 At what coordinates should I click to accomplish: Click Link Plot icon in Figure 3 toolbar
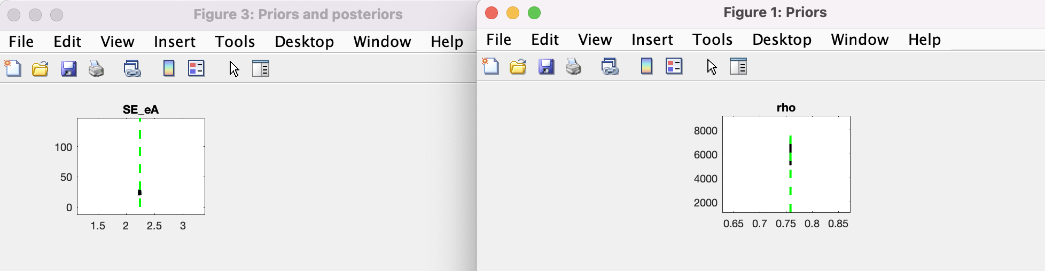(x=132, y=68)
